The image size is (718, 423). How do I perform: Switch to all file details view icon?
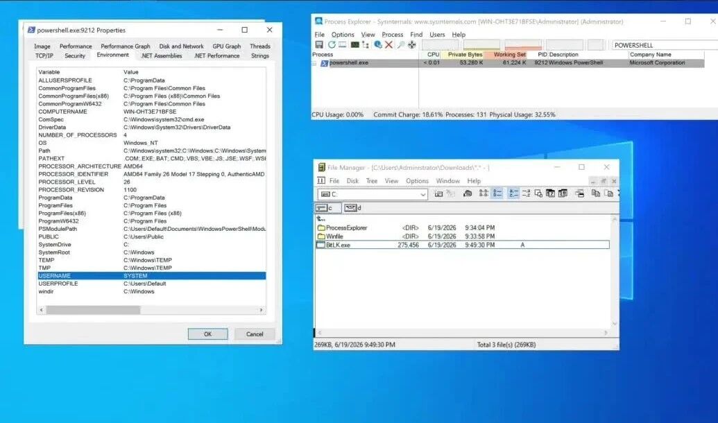tap(497, 193)
